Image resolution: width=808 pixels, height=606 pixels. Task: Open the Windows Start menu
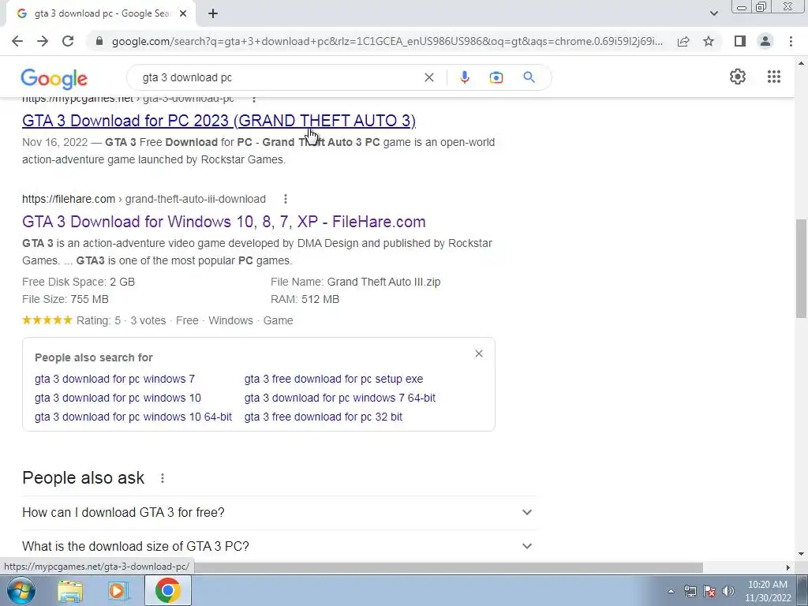point(20,590)
